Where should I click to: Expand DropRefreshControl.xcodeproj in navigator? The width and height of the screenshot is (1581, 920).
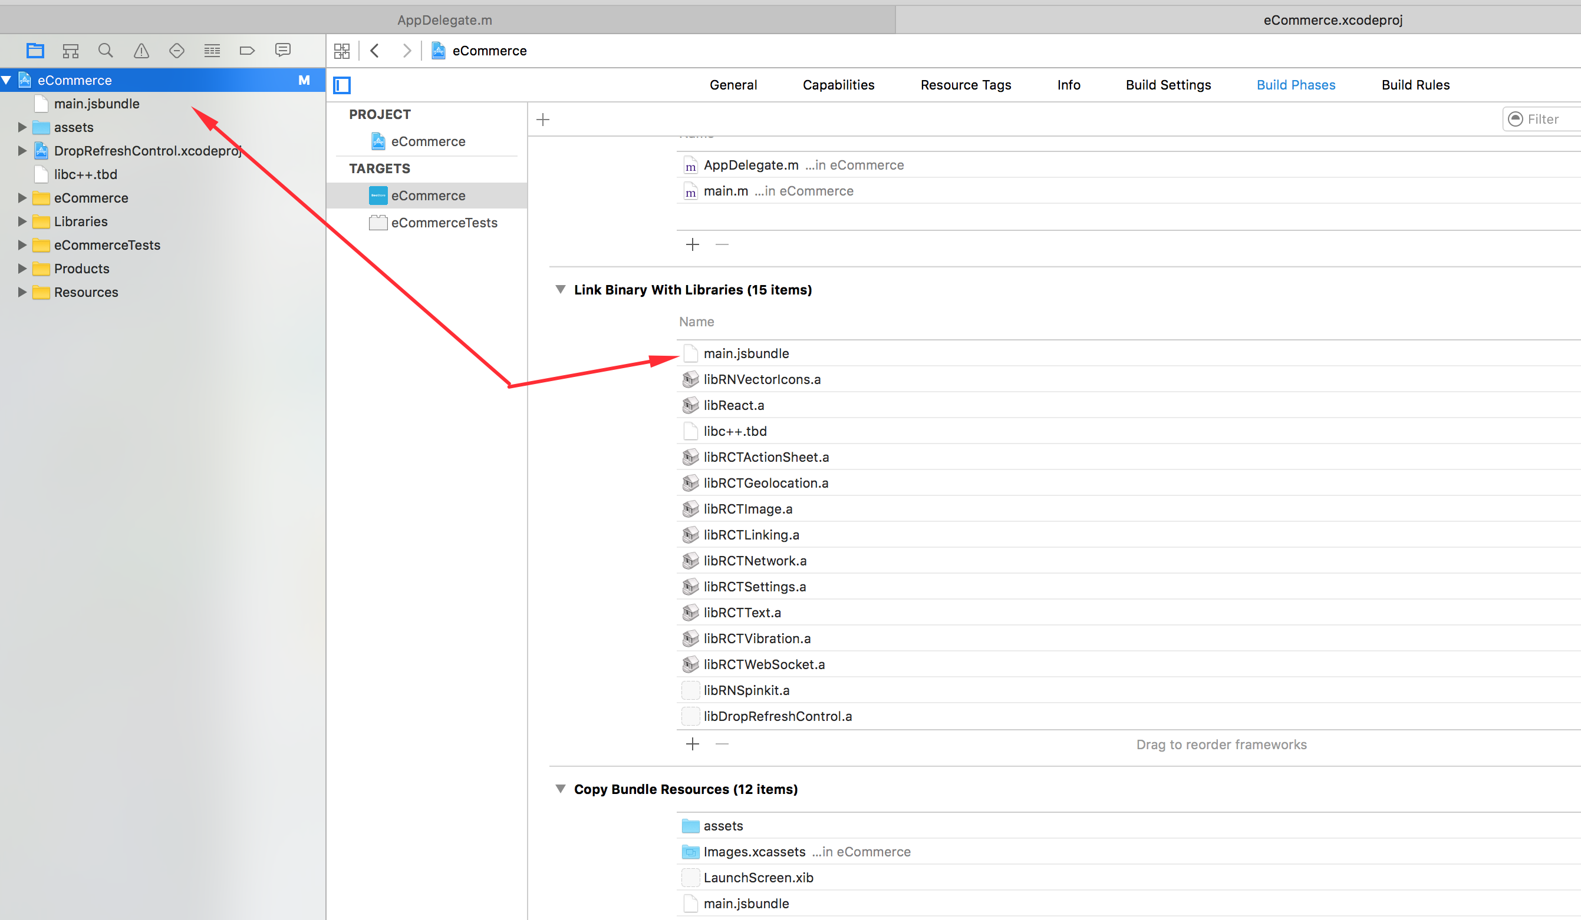(22, 150)
